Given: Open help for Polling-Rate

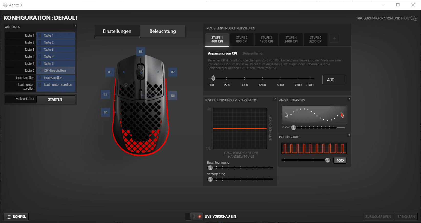Looking at the screenshot, I should [x=349, y=135].
